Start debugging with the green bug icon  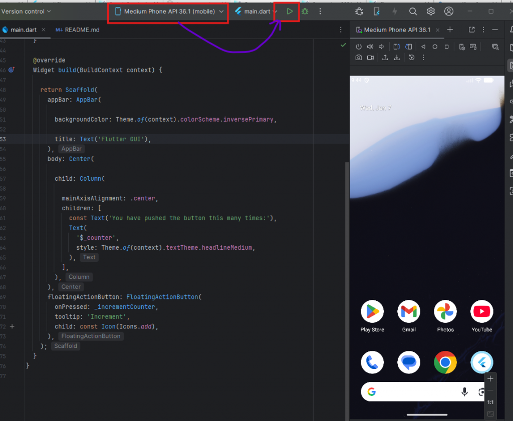coord(305,11)
